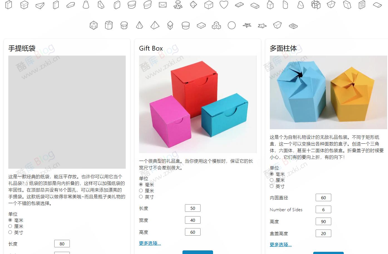Image resolution: width=388 pixels, height=254 pixels.
Task: Set 多面柱体 unit to 毫米
Action: tap(272, 174)
